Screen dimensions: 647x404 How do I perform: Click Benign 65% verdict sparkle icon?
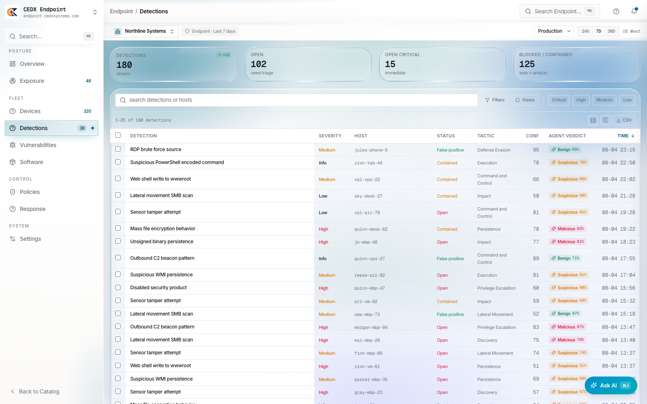pos(554,149)
